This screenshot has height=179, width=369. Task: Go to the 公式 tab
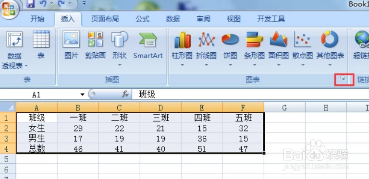coord(143,19)
